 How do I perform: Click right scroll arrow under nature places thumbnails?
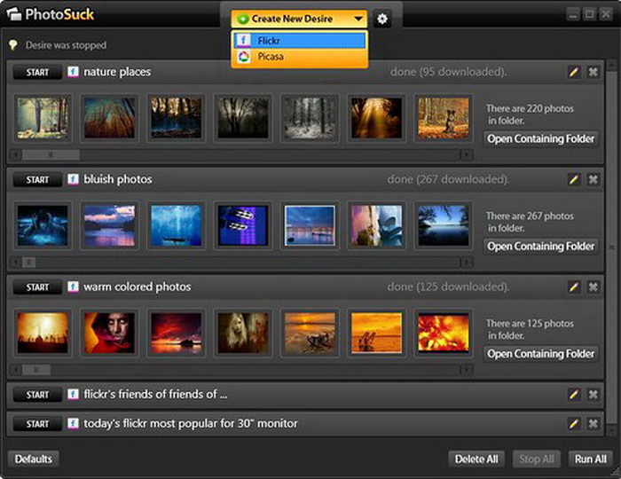click(467, 154)
